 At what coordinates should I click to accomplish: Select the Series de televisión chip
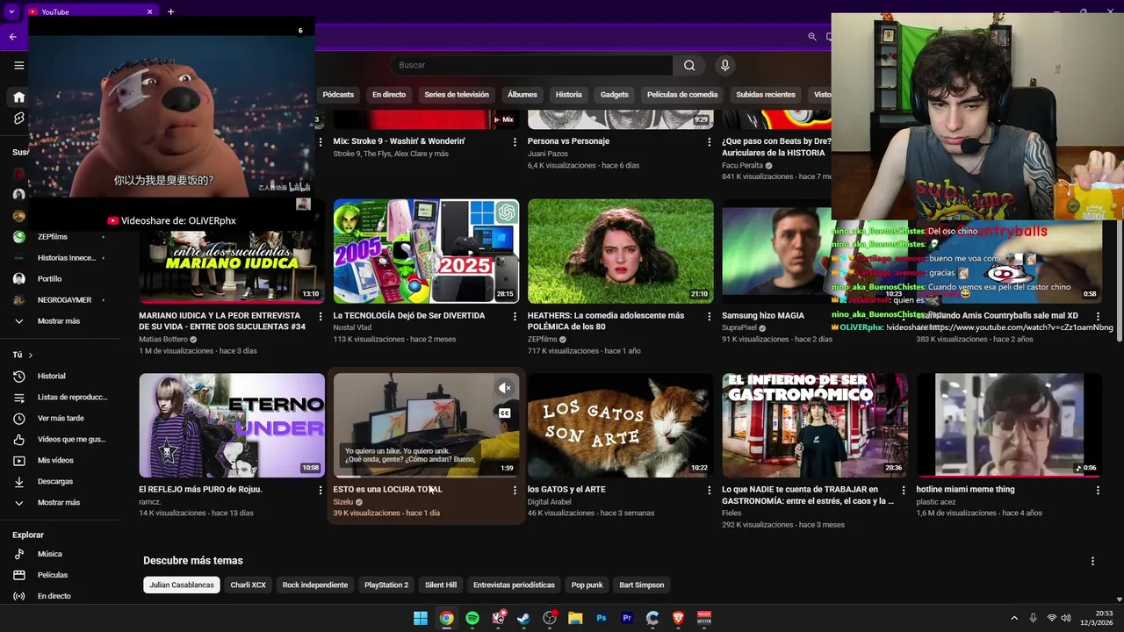(x=457, y=95)
